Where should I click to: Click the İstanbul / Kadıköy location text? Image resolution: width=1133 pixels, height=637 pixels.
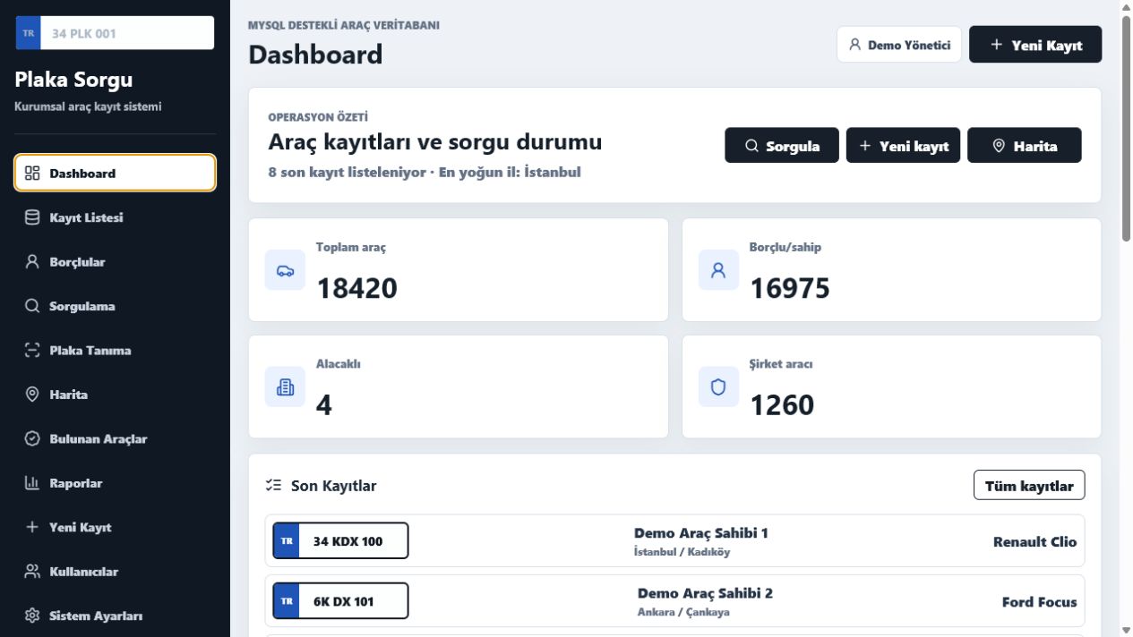tap(682, 552)
